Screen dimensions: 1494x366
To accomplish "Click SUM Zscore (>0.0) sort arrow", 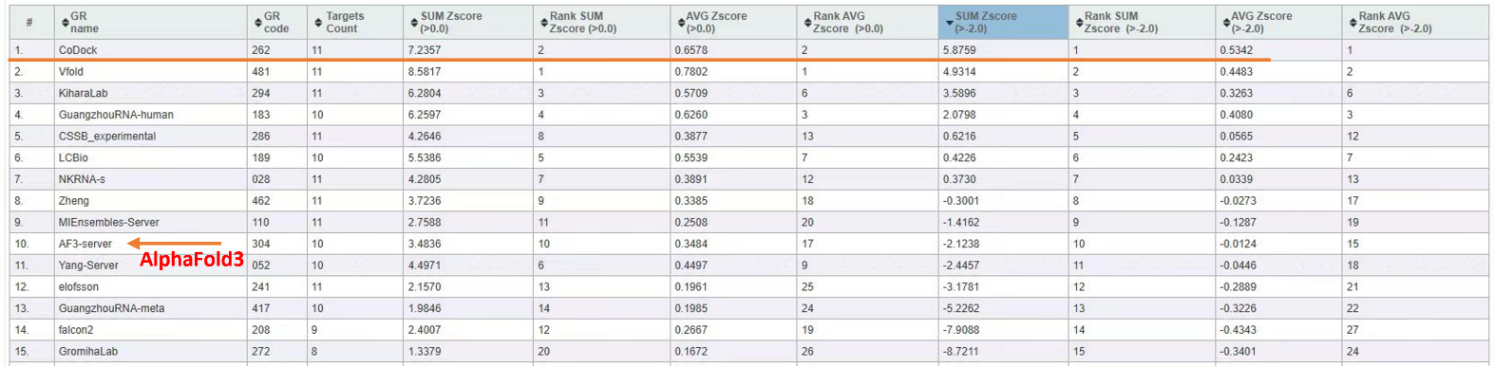I will coord(413,22).
